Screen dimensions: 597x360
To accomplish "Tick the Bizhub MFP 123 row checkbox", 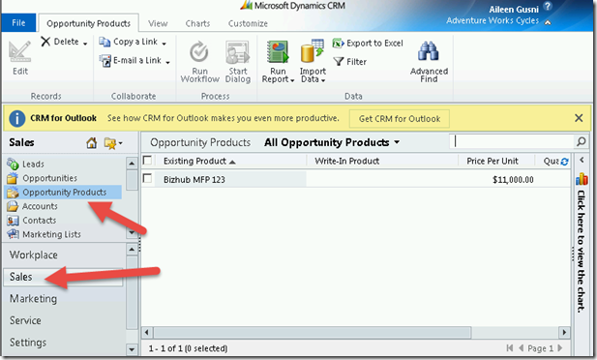I will 147,178.
